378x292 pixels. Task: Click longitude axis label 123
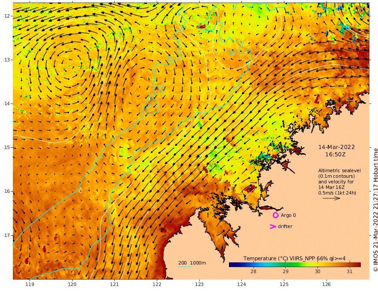tap(199, 285)
